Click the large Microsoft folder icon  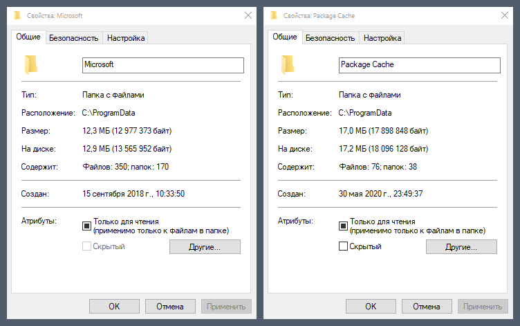click(31, 64)
